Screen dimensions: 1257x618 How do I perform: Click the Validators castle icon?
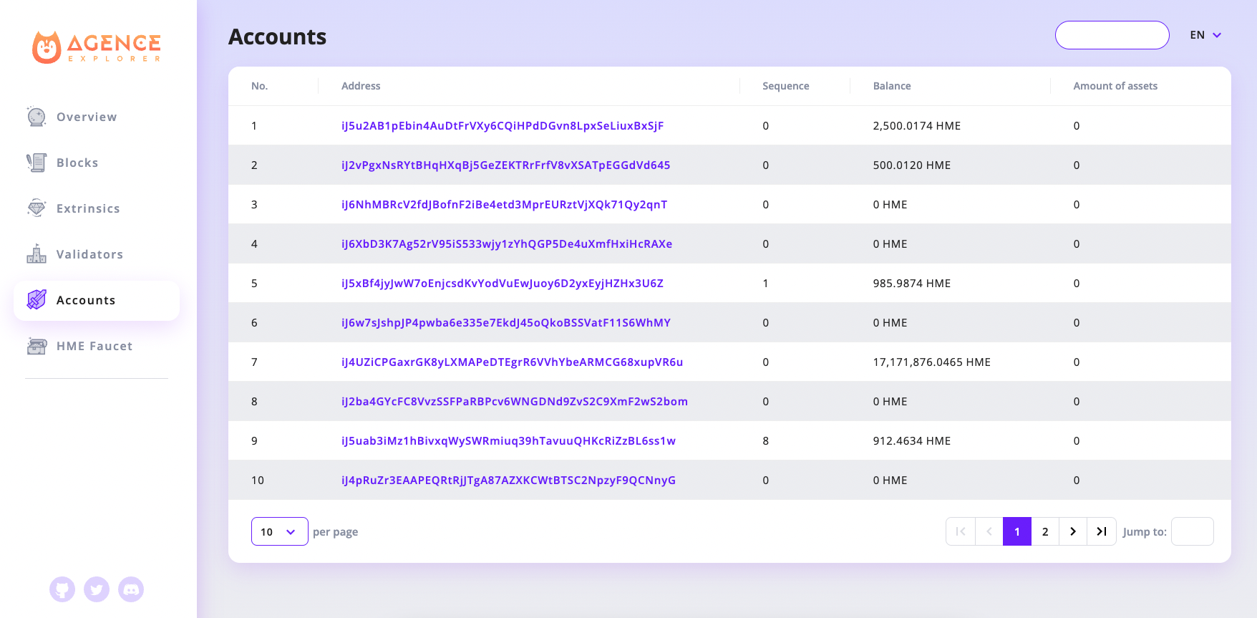[37, 254]
